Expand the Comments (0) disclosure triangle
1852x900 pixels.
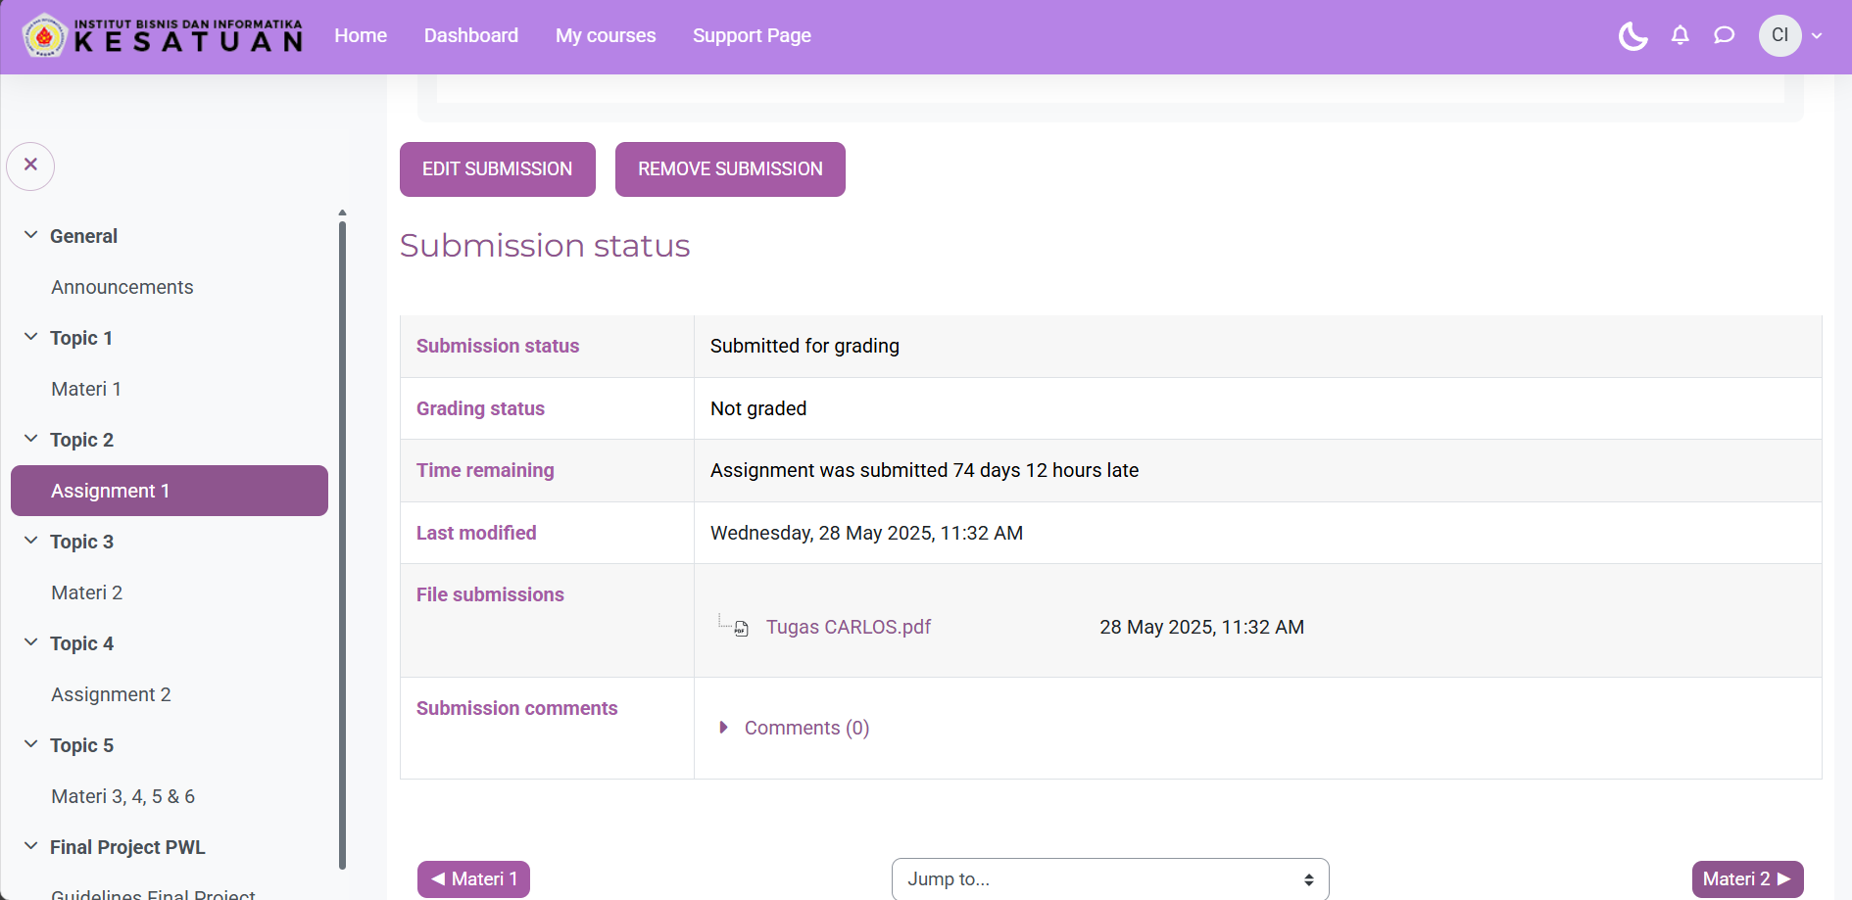click(723, 728)
